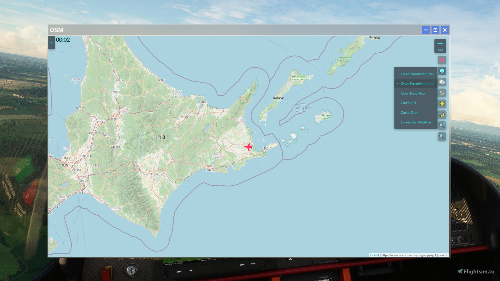Switch to the OpenTopoMap layer

(413, 93)
